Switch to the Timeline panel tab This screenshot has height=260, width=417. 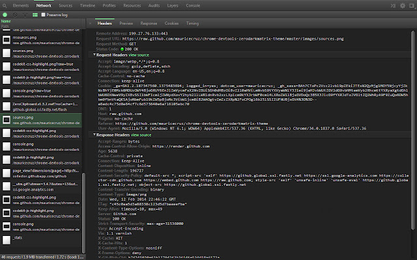(87, 5)
